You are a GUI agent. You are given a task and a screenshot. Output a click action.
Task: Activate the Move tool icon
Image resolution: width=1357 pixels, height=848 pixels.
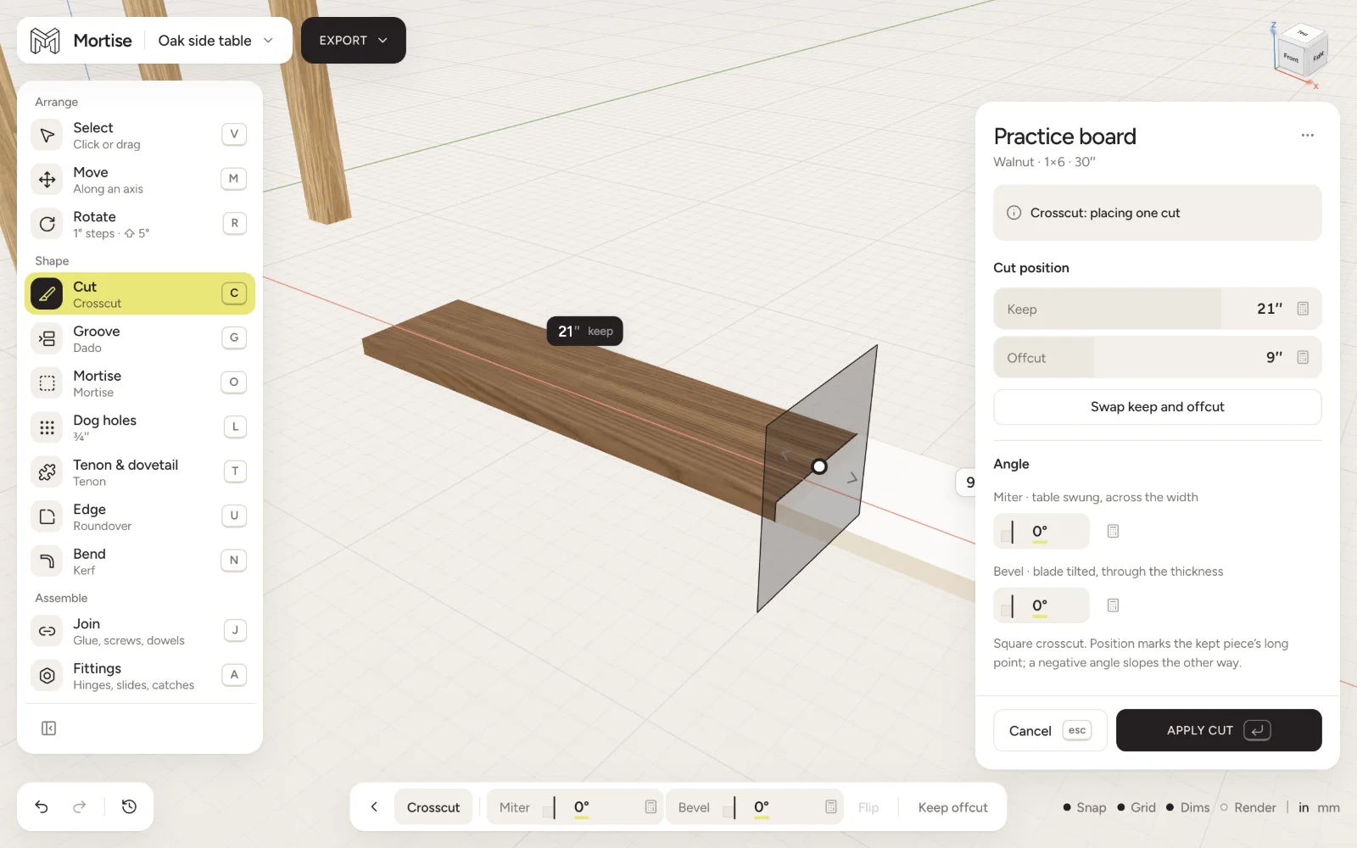pyautogui.click(x=47, y=180)
